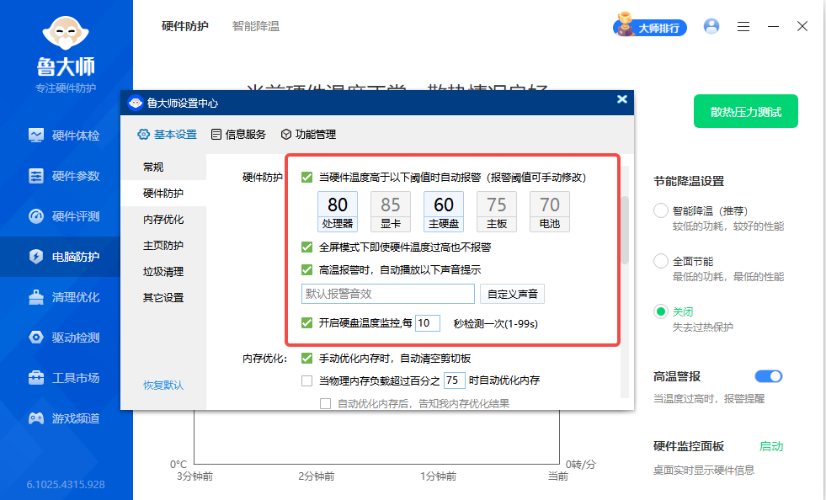
Task: Uncheck 全屏模式下即使硬件温度过高也不报警
Action: pyautogui.click(x=308, y=247)
